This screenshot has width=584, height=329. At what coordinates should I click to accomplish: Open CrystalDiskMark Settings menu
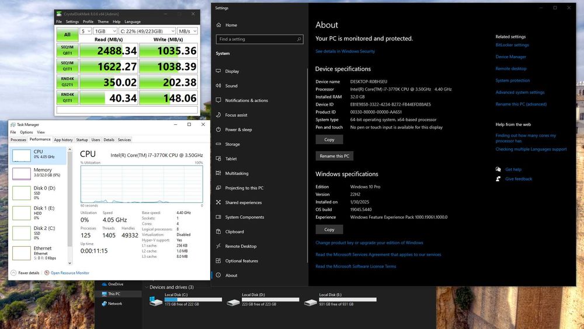pos(72,22)
